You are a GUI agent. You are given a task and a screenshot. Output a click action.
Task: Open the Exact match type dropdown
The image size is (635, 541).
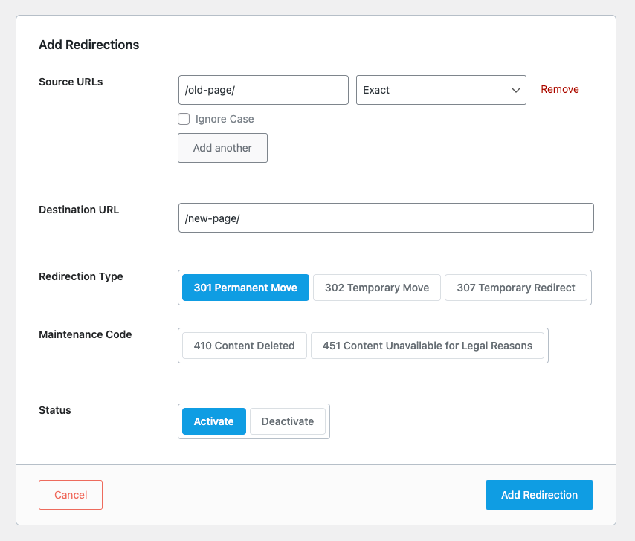(x=441, y=90)
